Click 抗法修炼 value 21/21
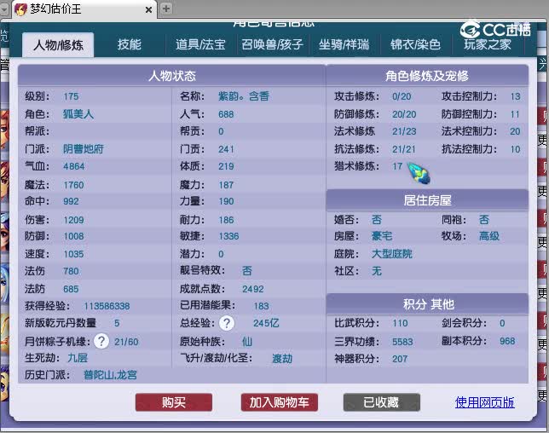Screen dimensions: 549x433 click(404, 149)
